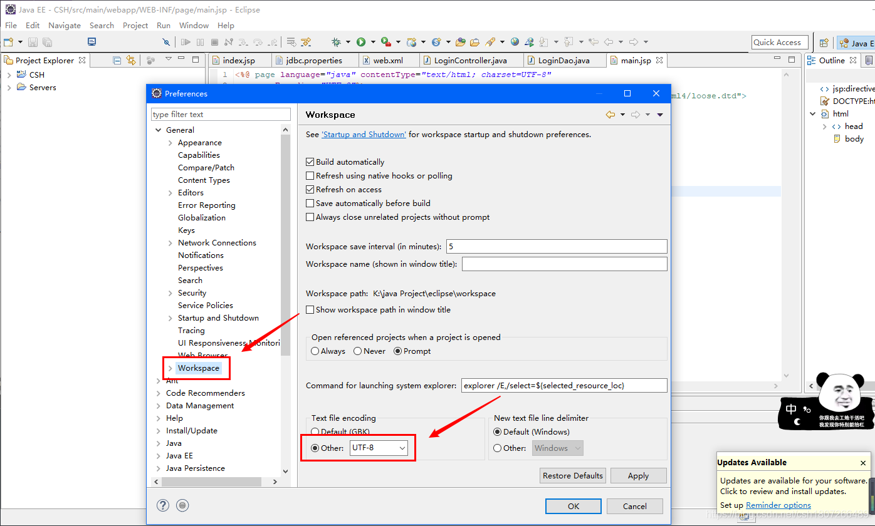Viewport: 875px width, 526px height.
Task: Uncheck Build automatically
Action: coord(310,162)
